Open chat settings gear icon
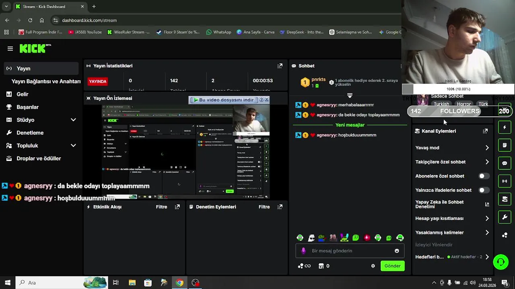 (x=373, y=266)
